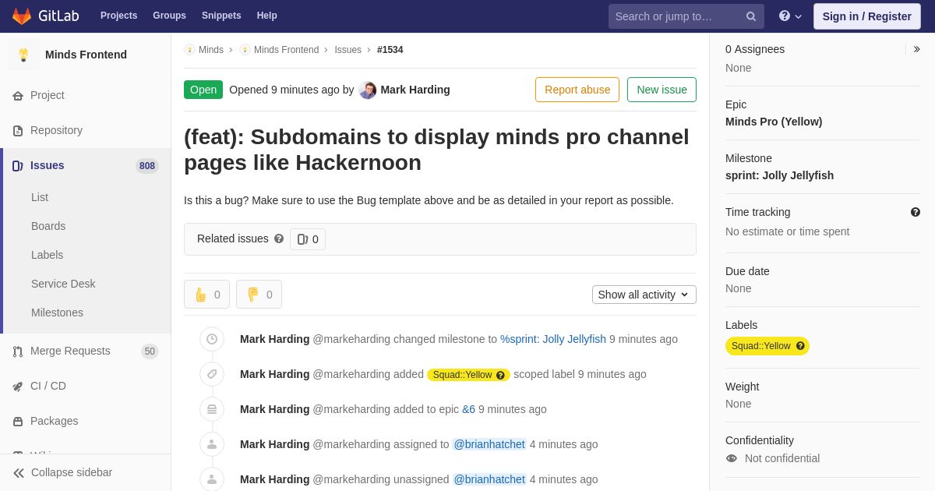
Task: Click Projects in the top navigation
Action: point(119,16)
